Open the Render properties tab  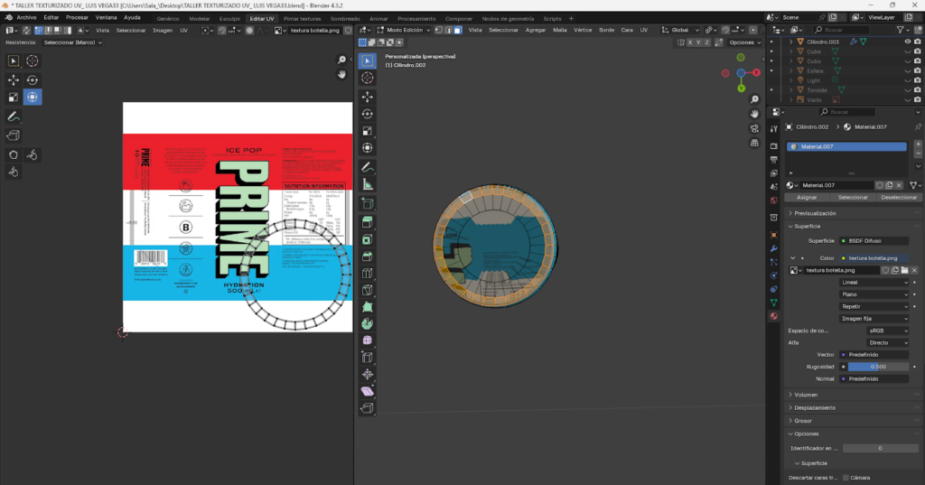click(774, 145)
